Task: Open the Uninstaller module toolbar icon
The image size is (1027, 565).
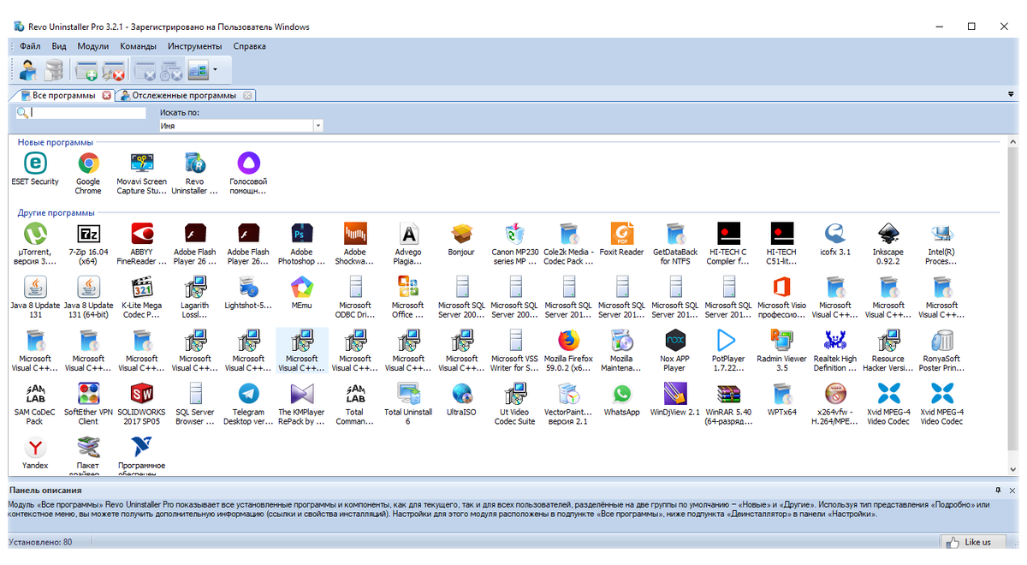Action: pos(28,69)
